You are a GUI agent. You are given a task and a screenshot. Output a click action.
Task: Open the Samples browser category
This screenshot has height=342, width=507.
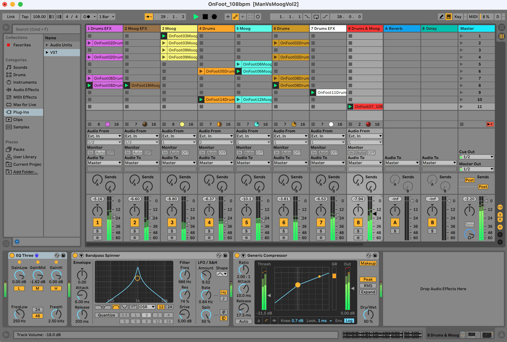coord(21,127)
